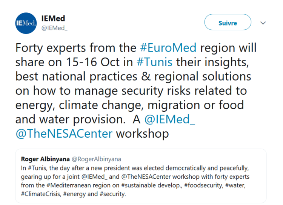This screenshot has height=205, width=283.
Task: Follow IEMed with the Suivre button
Action: [x=228, y=22]
